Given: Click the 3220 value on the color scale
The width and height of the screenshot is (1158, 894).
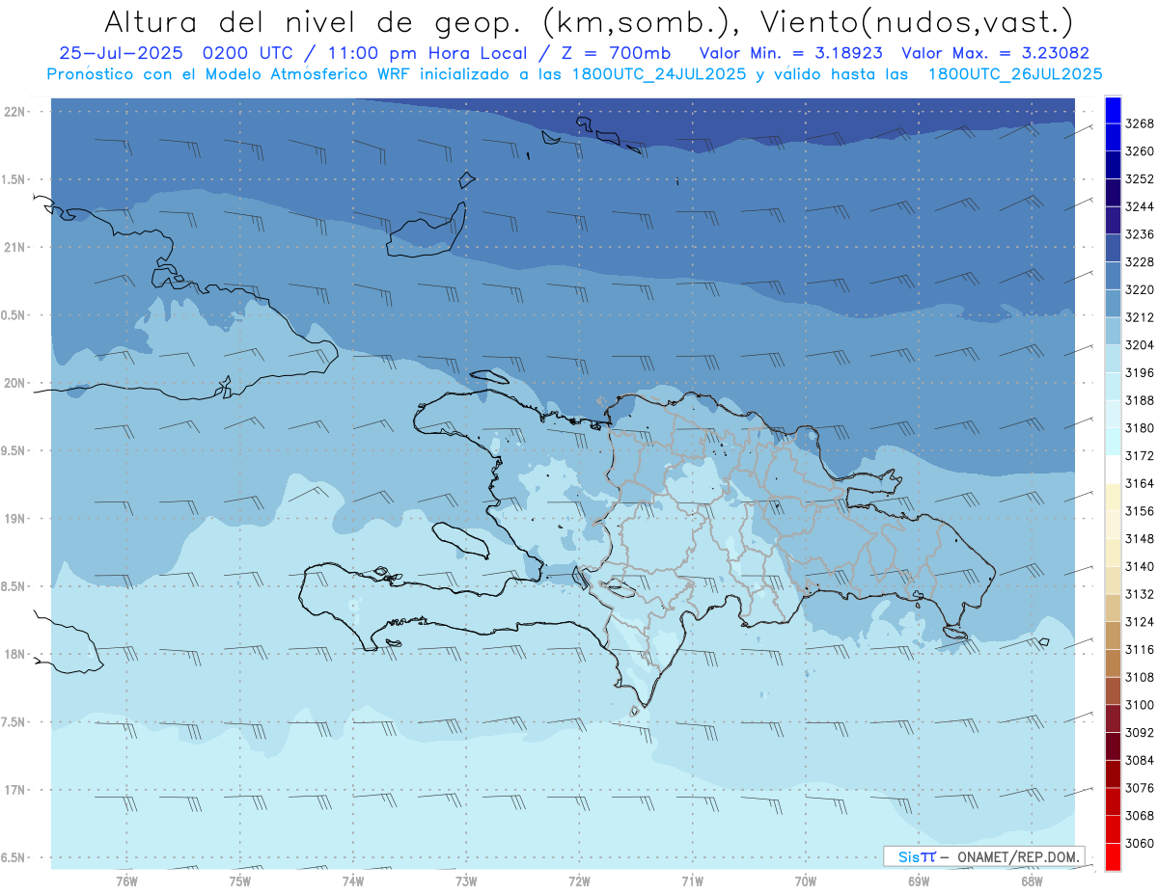Looking at the screenshot, I should [x=1140, y=289].
